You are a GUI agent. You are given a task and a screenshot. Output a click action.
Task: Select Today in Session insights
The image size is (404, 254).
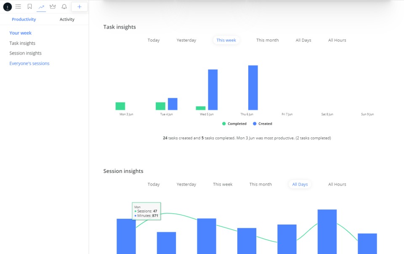click(x=154, y=184)
